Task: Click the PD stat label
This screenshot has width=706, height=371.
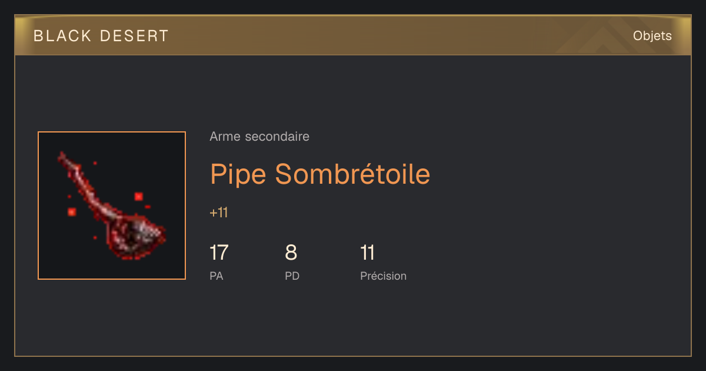Action: point(292,276)
